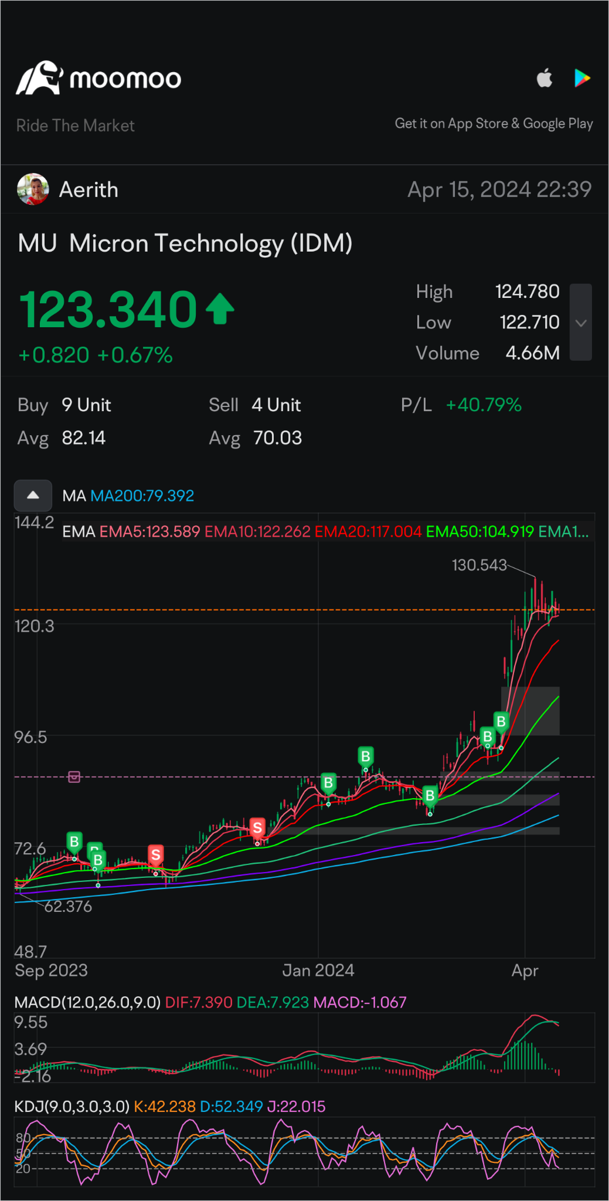The height and width of the screenshot is (1201, 609).
Task: Click the 'EMA10:122.262' label
Action: click(257, 531)
